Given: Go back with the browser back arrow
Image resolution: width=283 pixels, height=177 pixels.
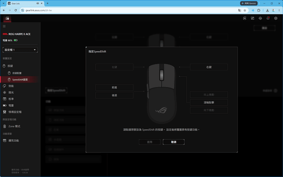Looking at the screenshot, I should point(4,10).
